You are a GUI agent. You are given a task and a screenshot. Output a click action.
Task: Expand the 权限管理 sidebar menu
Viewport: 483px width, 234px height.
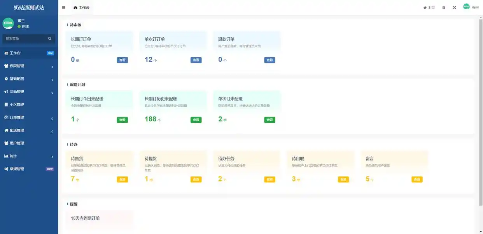click(29, 66)
